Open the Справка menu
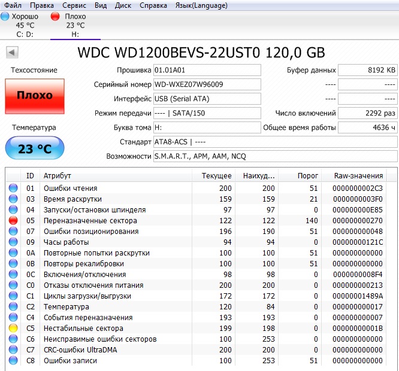Screen dimensions: 399x371 click(153, 5)
